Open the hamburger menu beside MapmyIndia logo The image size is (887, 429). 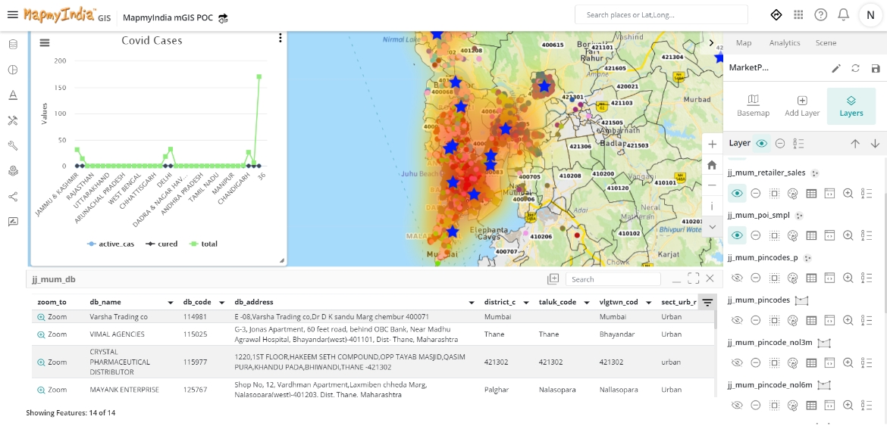coord(12,15)
